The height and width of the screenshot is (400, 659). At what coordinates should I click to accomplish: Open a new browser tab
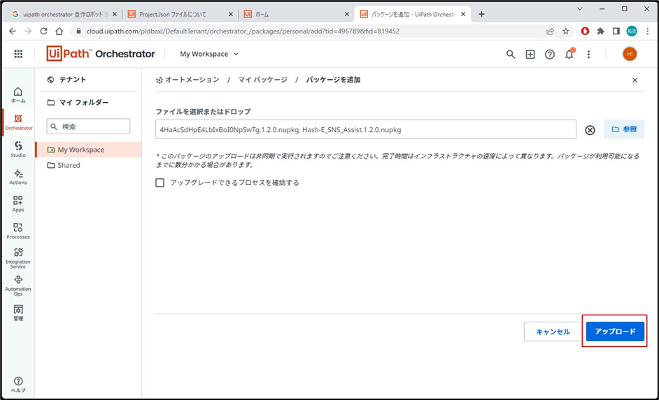tap(481, 14)
